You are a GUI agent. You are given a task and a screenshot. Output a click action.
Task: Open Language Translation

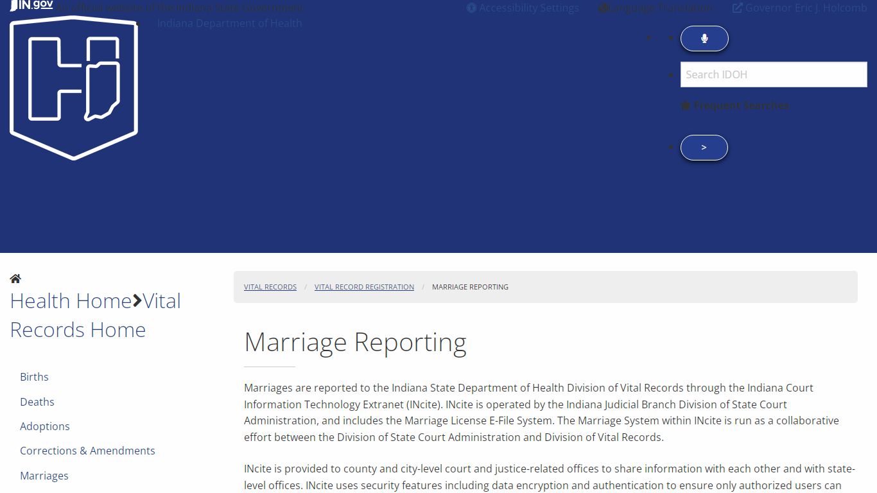pos(656,8)
